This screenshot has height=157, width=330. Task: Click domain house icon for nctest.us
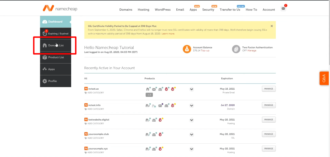[x=148, y=89]
